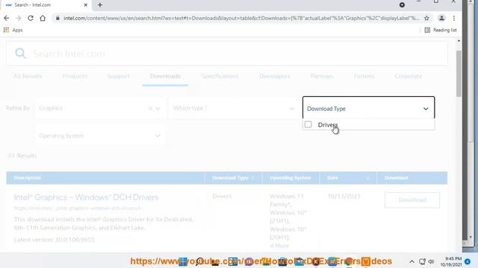Image resolution: width=478 pixels, height=268 pixels.
Task: Click the 10/13/2021 date cell
Action: click(x=344, y=197)
